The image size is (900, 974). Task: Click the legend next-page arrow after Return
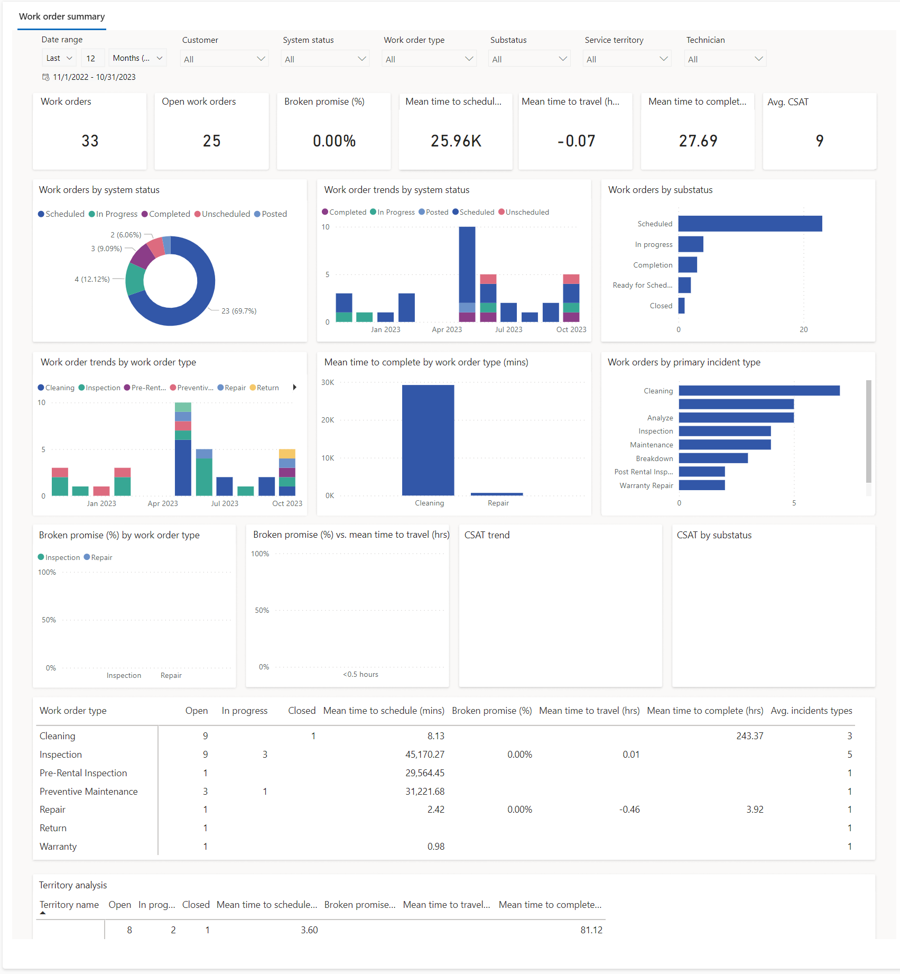294,388
